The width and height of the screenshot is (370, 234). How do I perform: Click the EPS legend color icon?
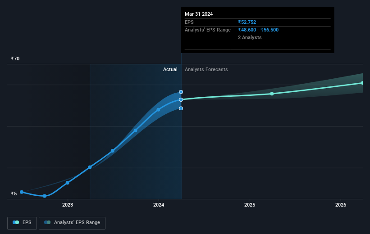click(16, 222)
